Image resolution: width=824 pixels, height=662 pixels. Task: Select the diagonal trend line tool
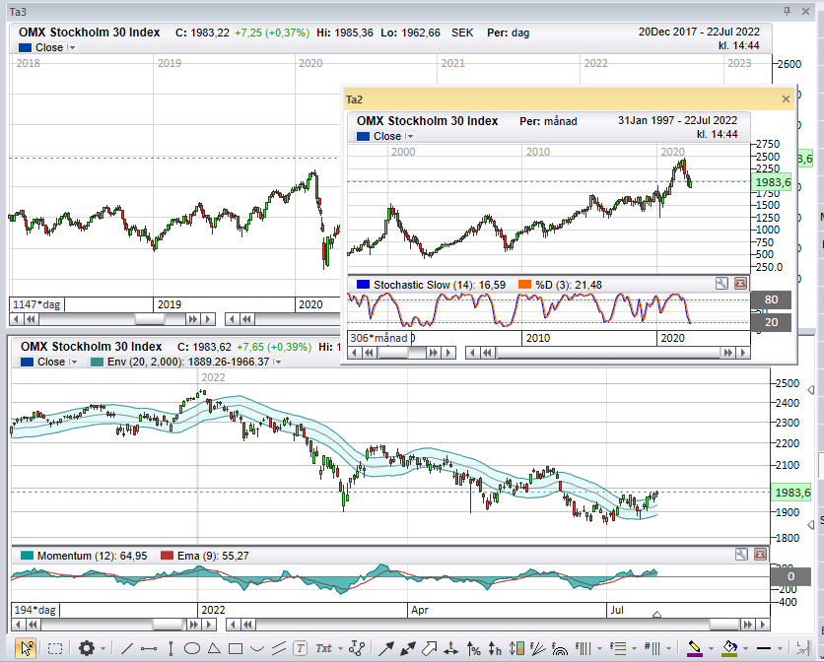[126, 649]
